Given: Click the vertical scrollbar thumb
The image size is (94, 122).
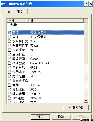Looking at the screenshot, I should [x=86, y=43].
